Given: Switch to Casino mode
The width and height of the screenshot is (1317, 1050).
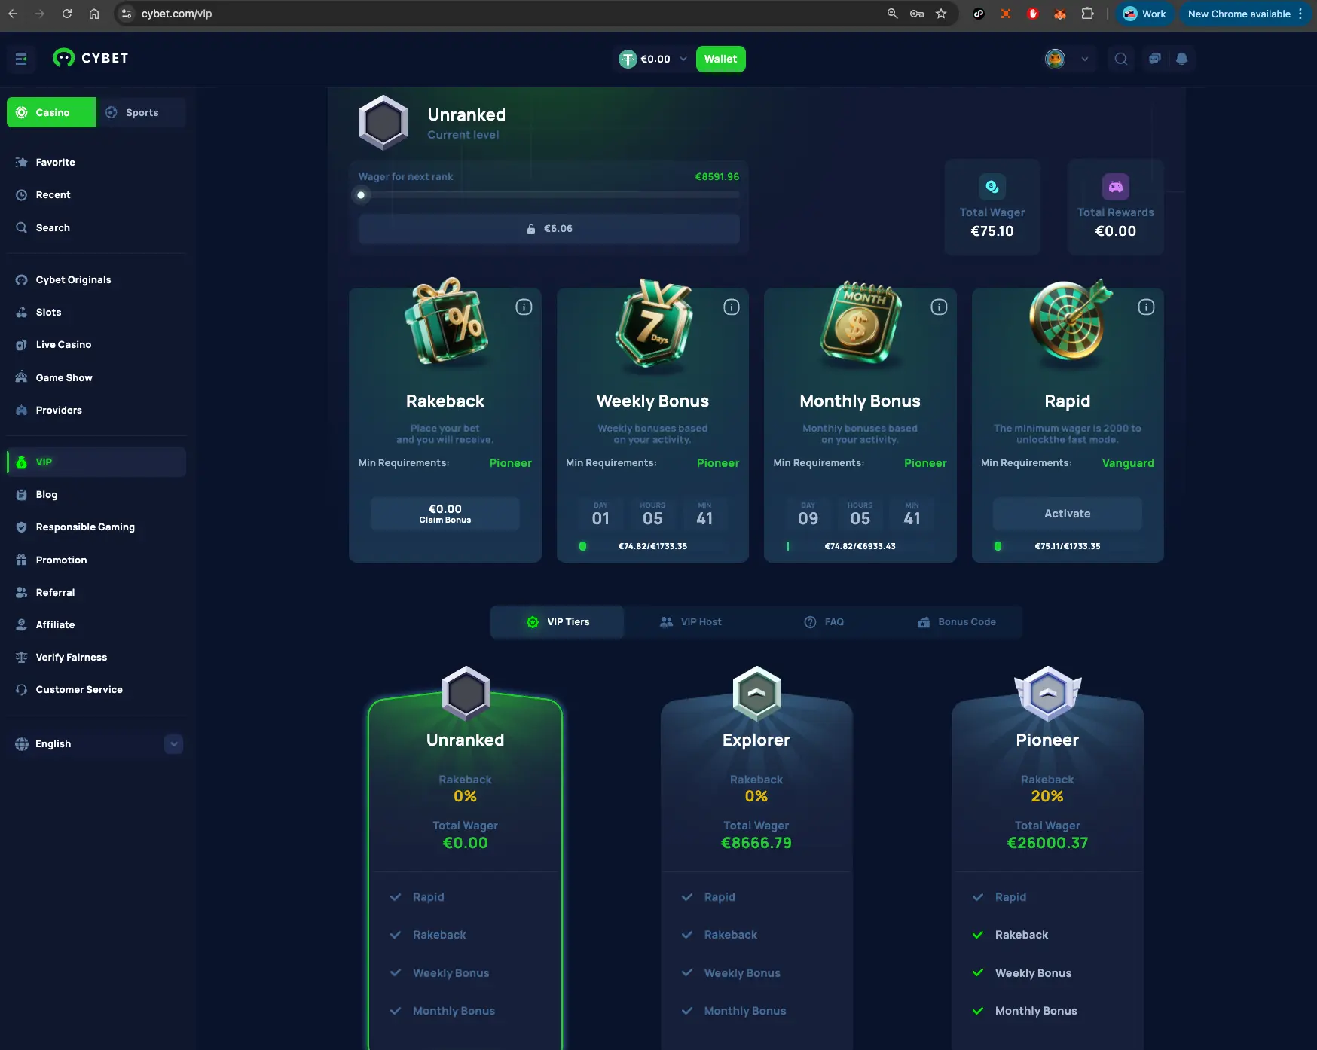Looking at the screenshot, I should 52,112.
